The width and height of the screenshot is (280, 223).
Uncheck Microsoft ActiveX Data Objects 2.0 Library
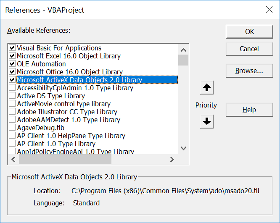point(12,79)
